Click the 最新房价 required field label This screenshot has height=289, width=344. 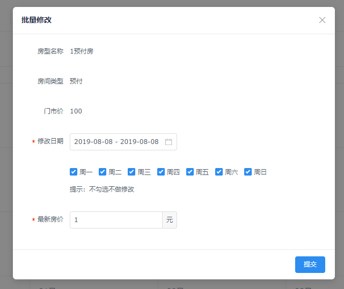pos(50,219)
